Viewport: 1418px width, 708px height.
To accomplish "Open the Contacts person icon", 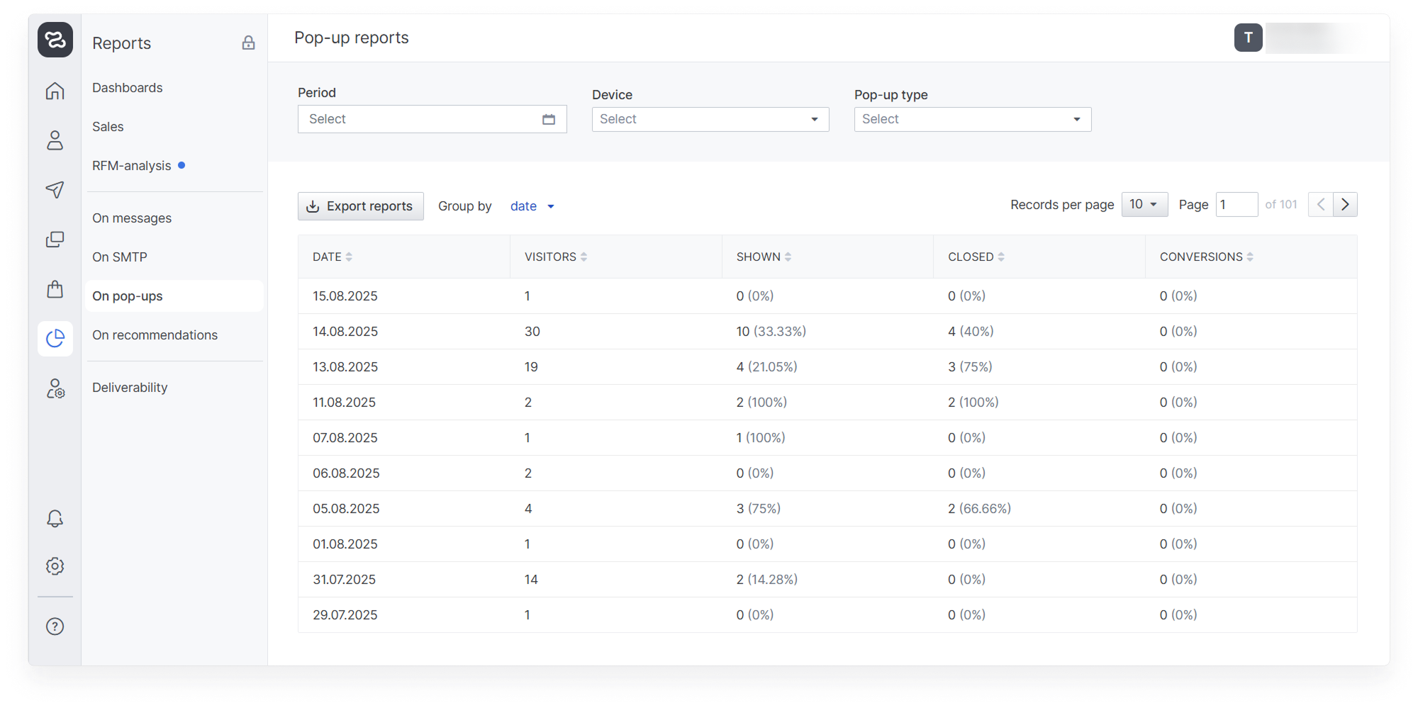I will [x=55, y=140].
